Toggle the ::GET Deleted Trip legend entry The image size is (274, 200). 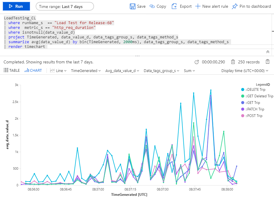[258, 96]
